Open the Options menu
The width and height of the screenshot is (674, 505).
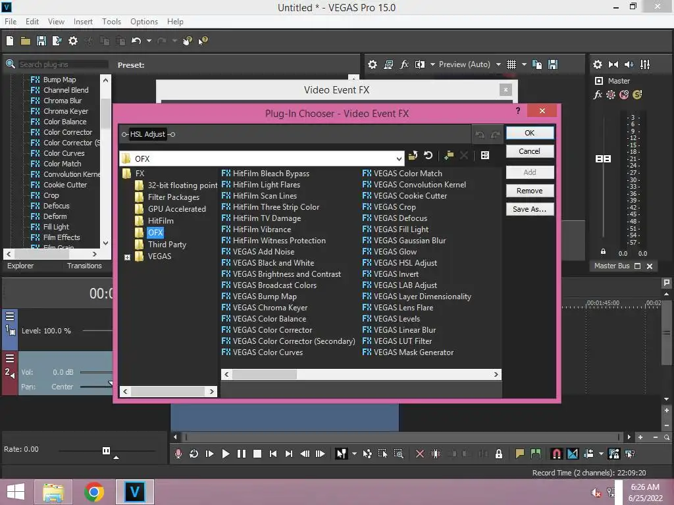pos(144,22)
